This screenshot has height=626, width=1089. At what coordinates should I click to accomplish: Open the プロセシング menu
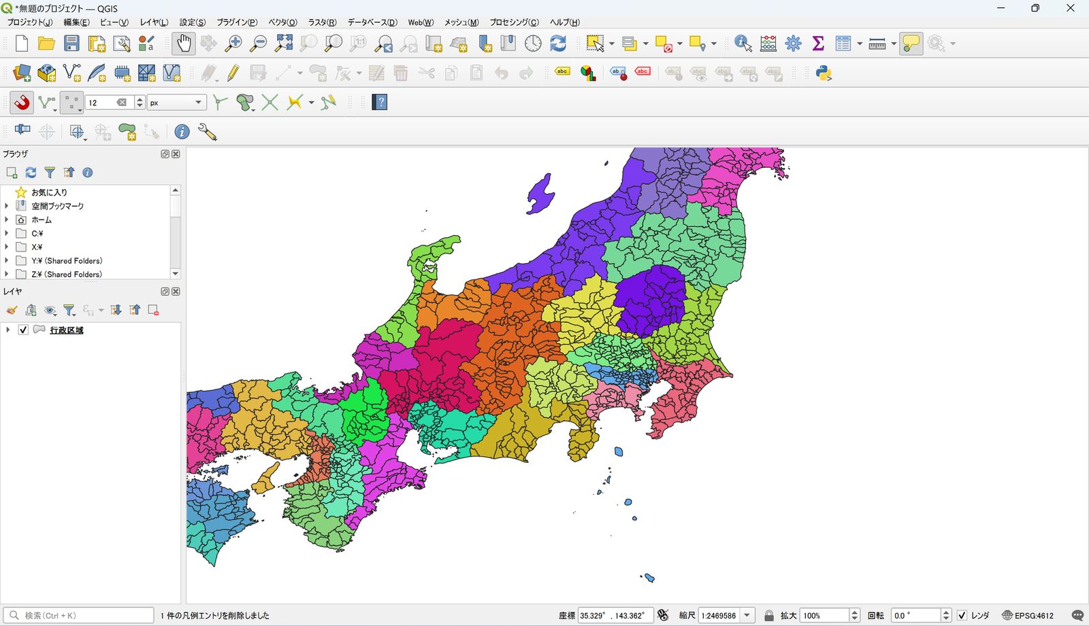tap(514, 22)
